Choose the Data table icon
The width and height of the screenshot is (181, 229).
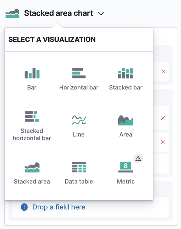pos(79,167)
